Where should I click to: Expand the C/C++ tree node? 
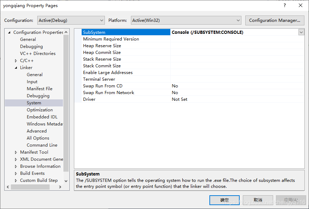pos(15,60)
